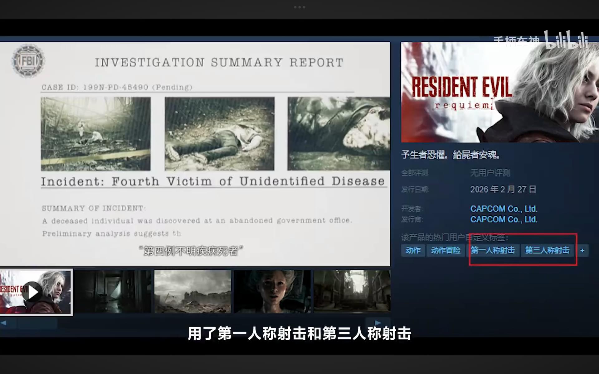Open developer link CAPCOM Co., Ltd.

[504, 209]
